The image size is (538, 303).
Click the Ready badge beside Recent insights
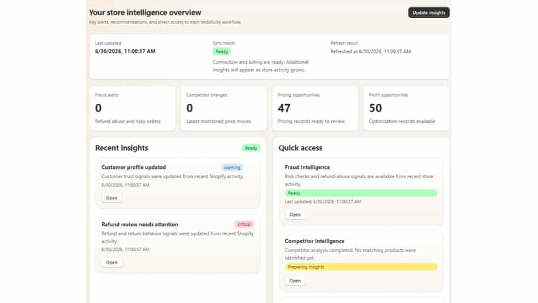point(251,148)
